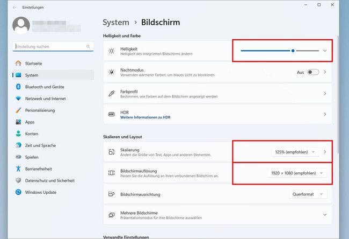Open the HDR settings chevron

point(325,114)
